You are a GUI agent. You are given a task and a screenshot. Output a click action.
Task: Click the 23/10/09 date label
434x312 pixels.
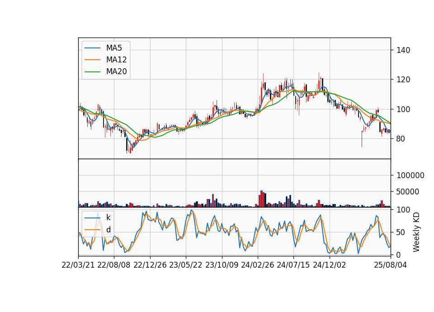[222, 265]
